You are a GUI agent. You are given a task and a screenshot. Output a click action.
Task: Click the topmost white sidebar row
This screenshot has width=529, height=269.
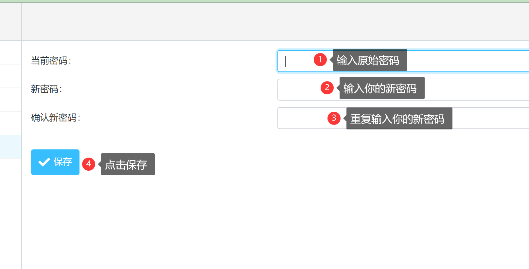coord(10,52)
